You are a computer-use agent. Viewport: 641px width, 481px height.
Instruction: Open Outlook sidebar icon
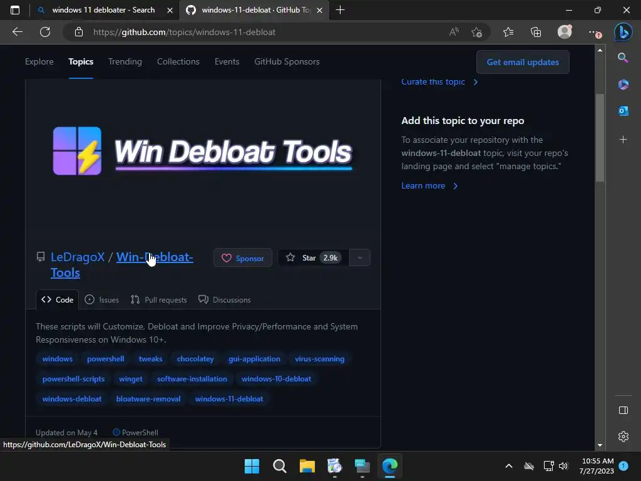(x=623, y=110)
